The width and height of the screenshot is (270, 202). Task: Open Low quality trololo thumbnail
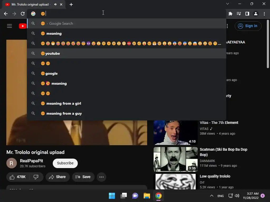click(175, 181)
